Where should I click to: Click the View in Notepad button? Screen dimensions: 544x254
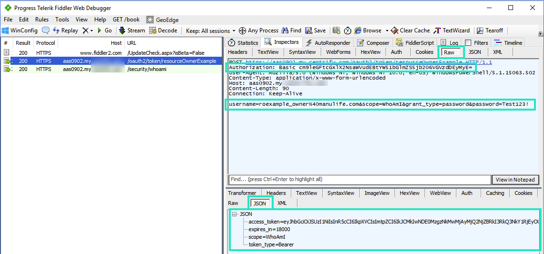515,180
